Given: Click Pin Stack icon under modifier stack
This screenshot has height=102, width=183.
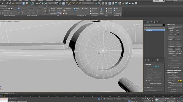Looking at the screenshot, I should (x=145, y=60).
